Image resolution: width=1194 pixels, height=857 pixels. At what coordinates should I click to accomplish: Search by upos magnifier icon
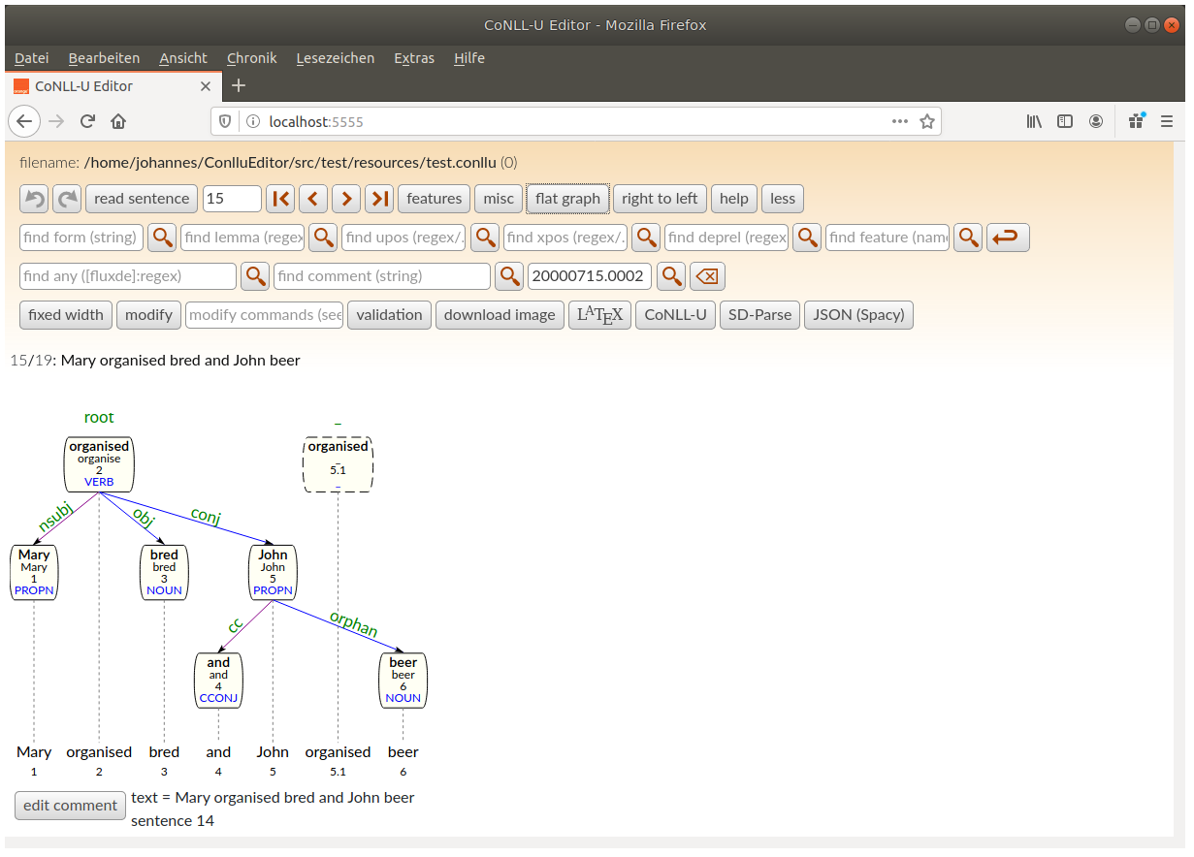[x=485, y=238]
